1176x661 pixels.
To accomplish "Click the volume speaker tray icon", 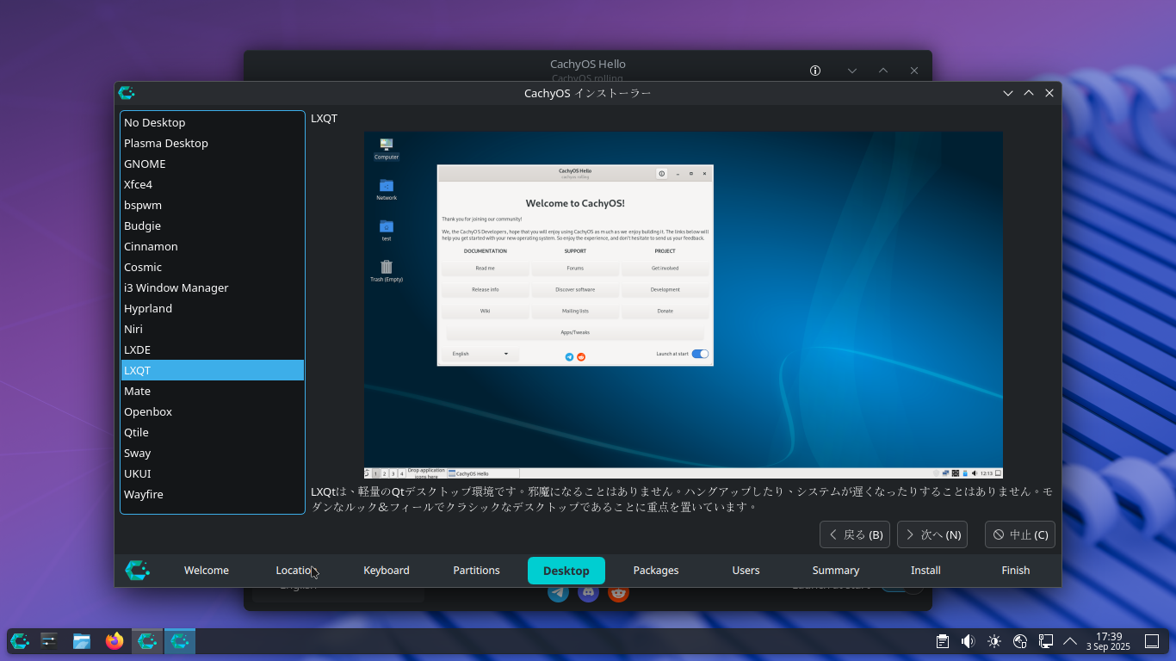I will (968, 641).
